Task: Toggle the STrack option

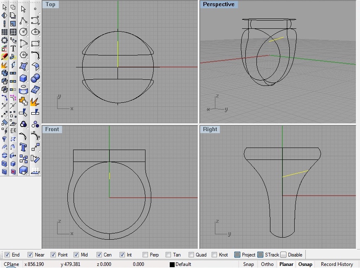Action: click(261, 255)
